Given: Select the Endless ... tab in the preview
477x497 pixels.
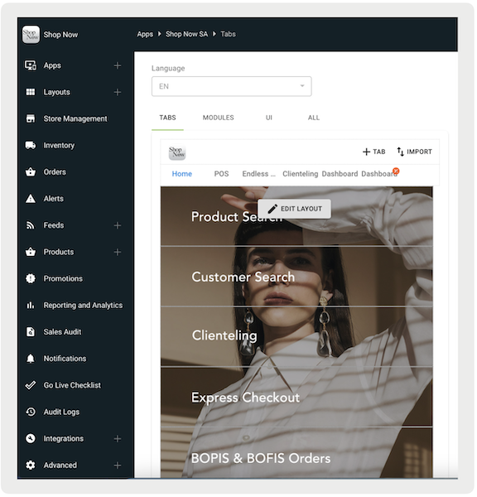Looking at the screenshot, I should coord(259,174).
